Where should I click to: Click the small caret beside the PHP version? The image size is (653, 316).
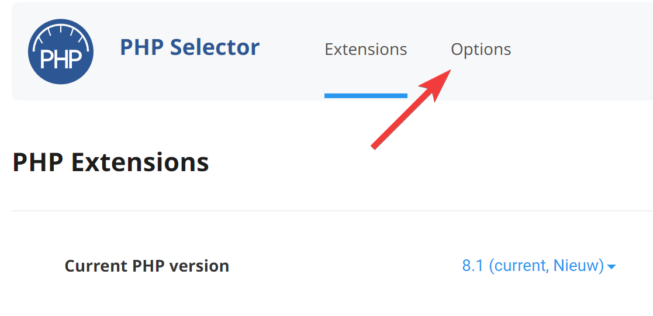coord(611,267)
